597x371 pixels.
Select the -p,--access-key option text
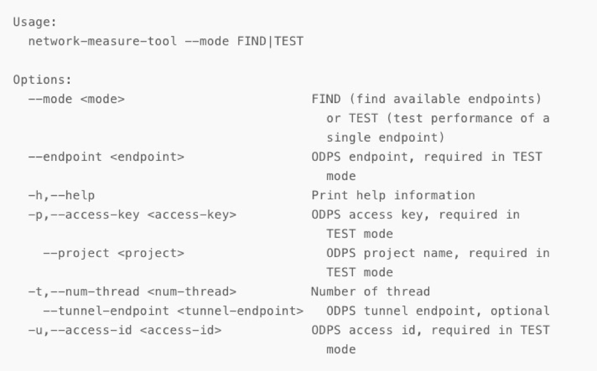(132, 215)
